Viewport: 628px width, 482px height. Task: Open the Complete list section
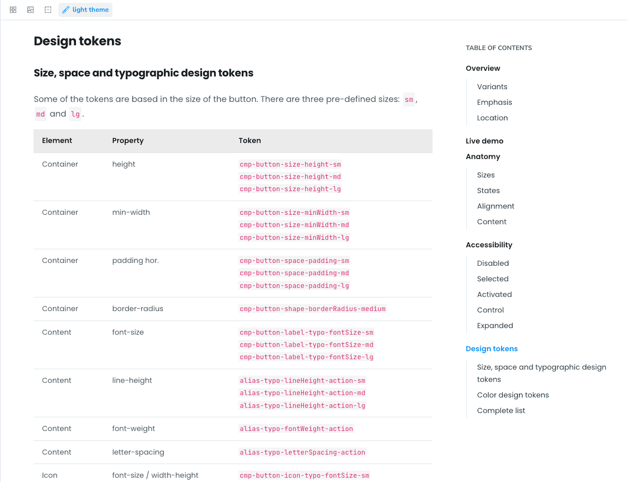click(x=501, y=410)
